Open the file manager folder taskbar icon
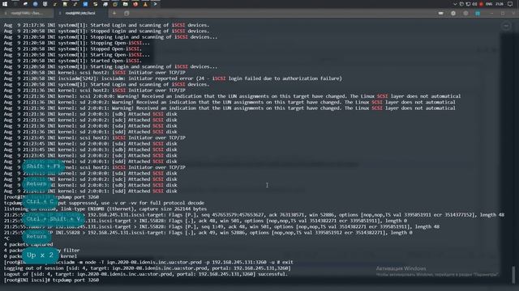 (x=126, y=4)
